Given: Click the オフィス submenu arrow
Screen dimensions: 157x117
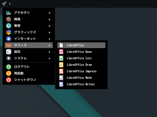Looking at the screenshot, I should pos(49,45).
